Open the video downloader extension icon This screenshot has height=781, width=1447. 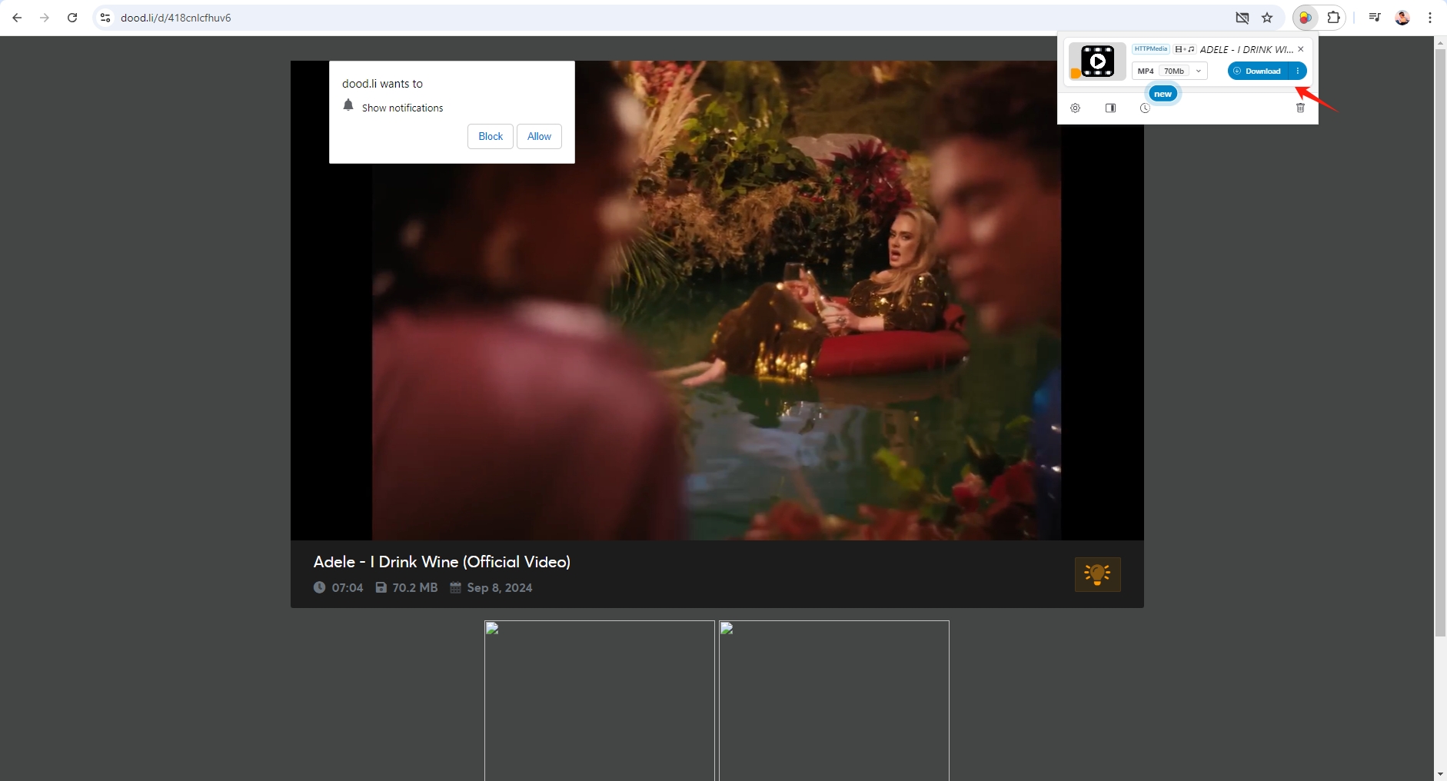click(1306, 18)
